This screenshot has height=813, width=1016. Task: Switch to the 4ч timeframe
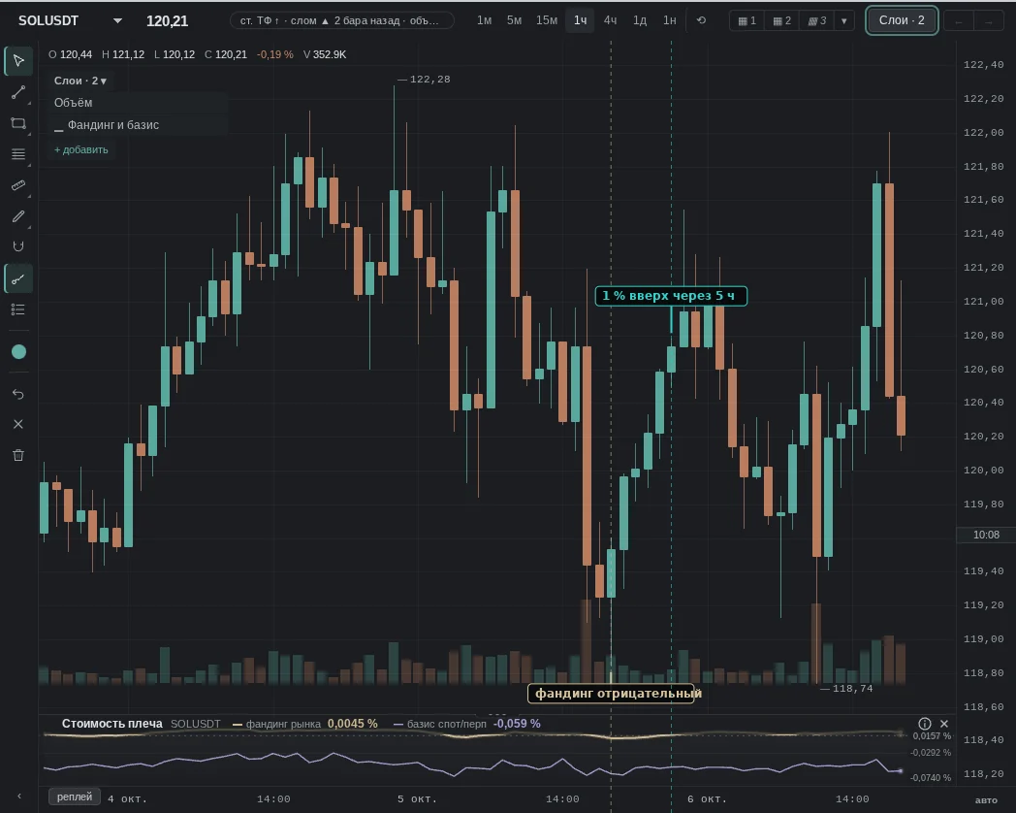610,20
